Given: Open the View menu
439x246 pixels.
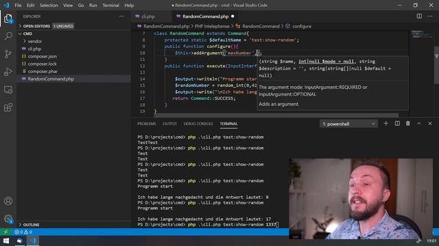Looking at the screenshot, I should [68, 5].
